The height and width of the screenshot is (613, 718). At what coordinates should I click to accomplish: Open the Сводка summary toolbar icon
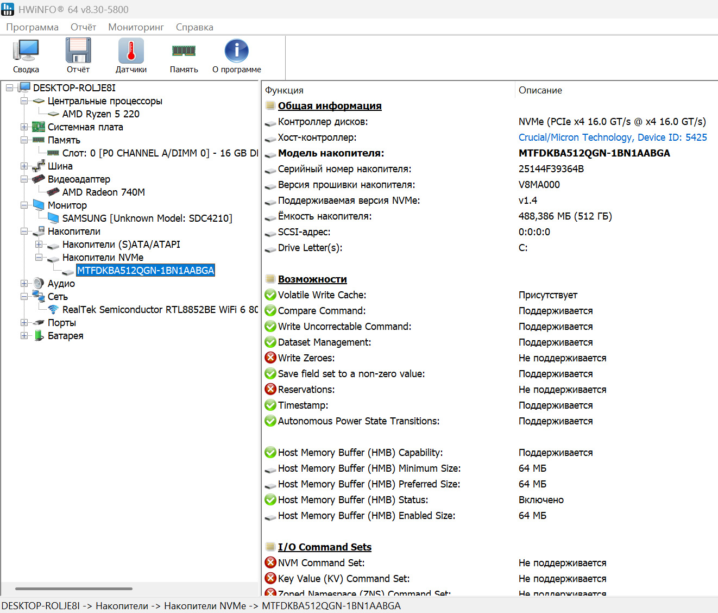[x=26, y=51]
